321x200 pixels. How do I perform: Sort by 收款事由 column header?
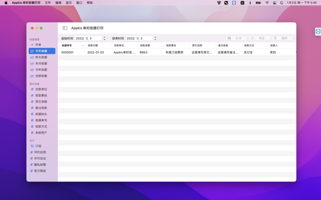tap(177, 46)
